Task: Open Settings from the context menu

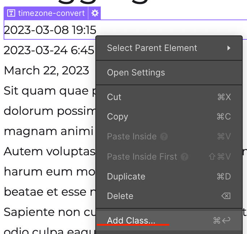Action: (x=136, y=73)
